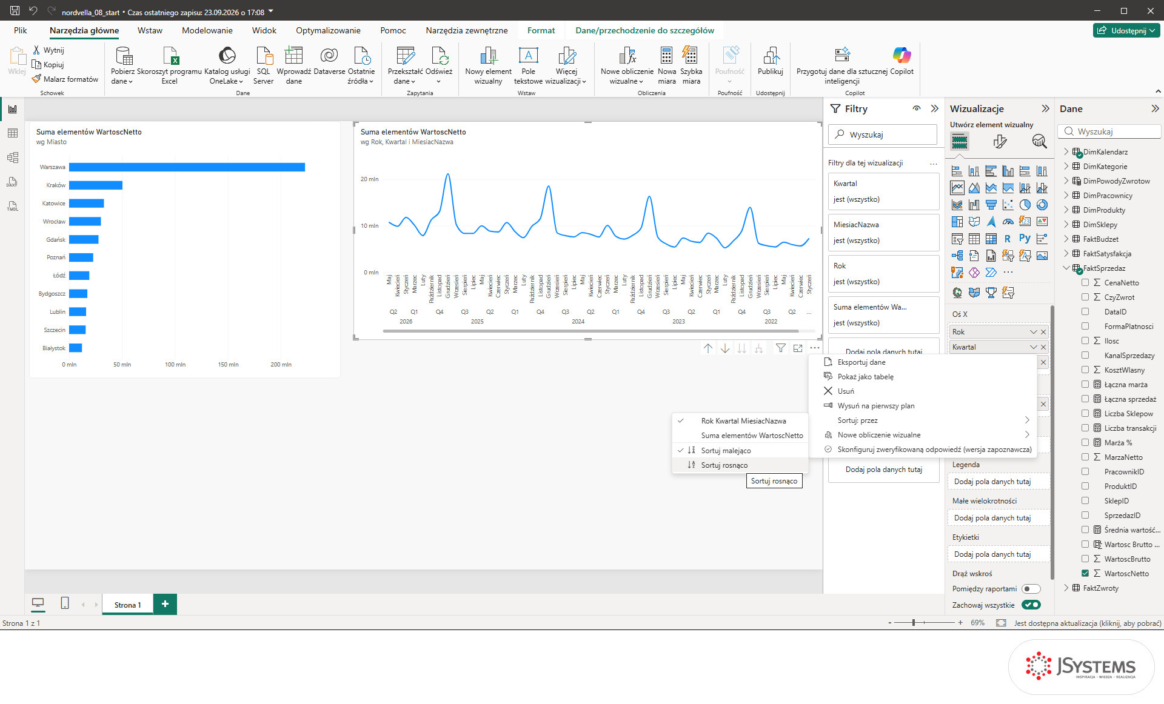Click the focus mode icon on chart
The width and height of the screenshot is (1164, 704).
798,348
